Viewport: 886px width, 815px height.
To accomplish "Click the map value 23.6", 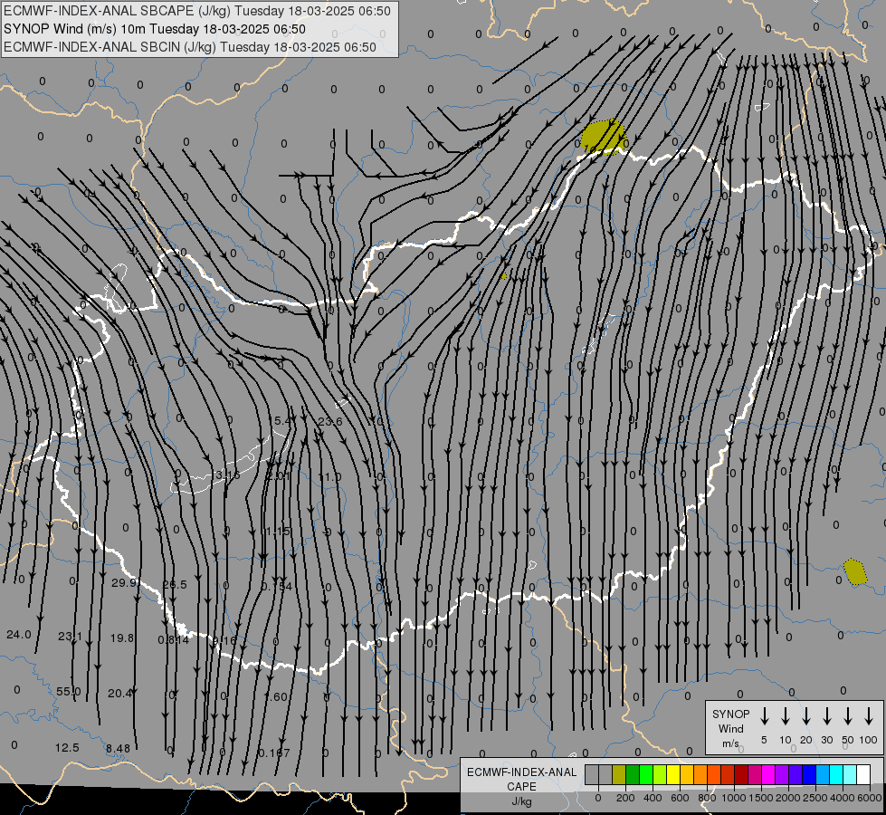I will [x=330, y=421].
